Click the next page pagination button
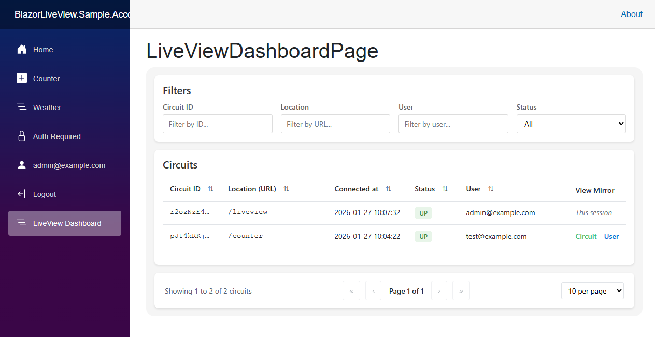The image size is (655, 337). (x=439, y=290)
